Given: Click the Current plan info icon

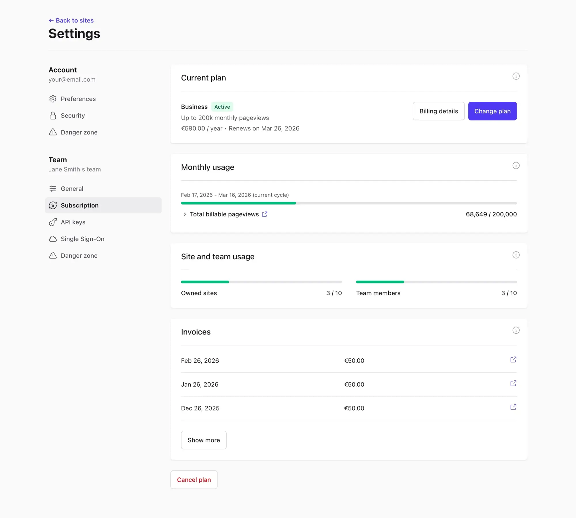Looking at the screenshot, I should 516,76.
